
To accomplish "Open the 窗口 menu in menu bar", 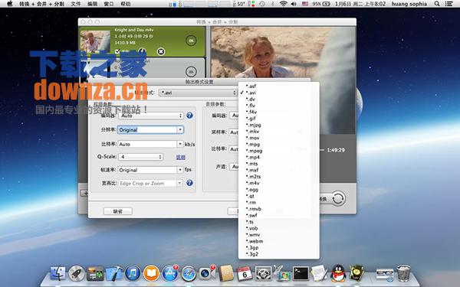I will pyautogui.click(x=109, y=4).
